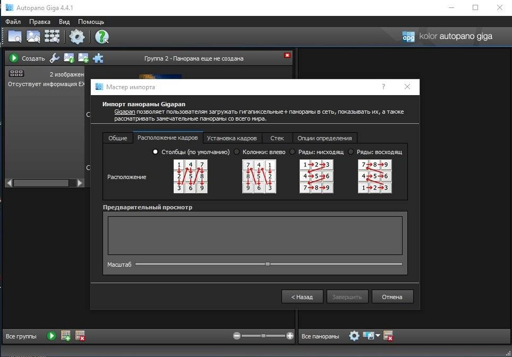Click columns leftward layout diagram thumbnail
The width and height of the screenshot is (512, 357).
pos(259,176)
